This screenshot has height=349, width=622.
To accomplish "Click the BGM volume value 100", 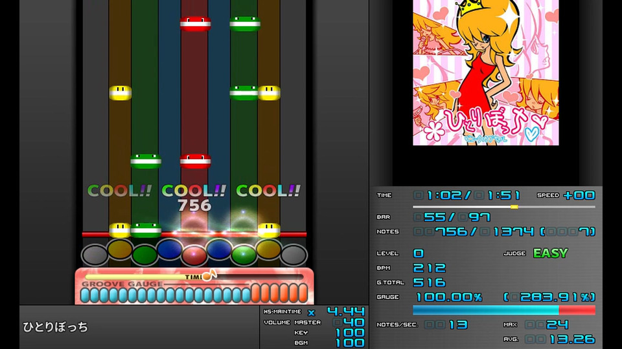I will pos(351,343).
